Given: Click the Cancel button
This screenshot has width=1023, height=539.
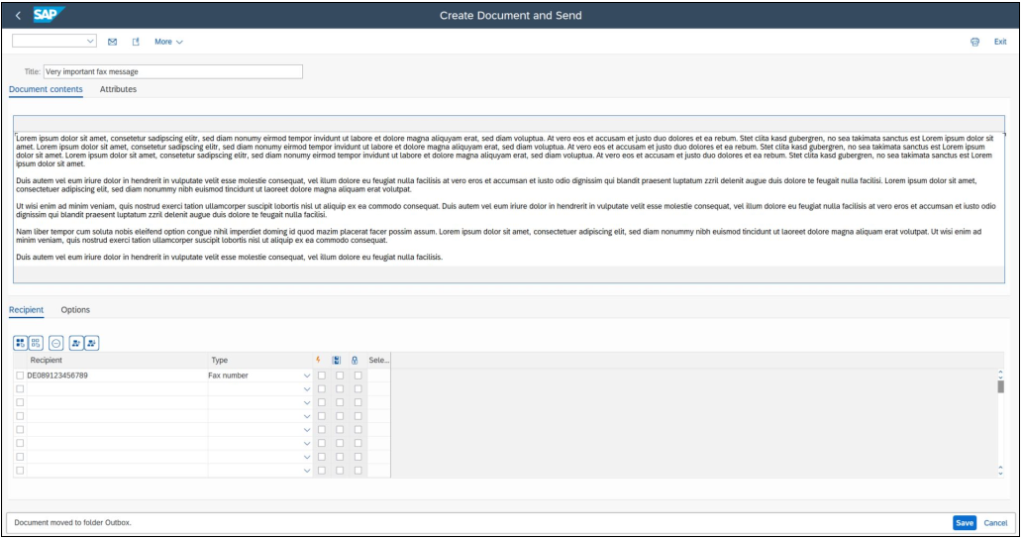Looking at the screenshot, I should tap(995, 522).
